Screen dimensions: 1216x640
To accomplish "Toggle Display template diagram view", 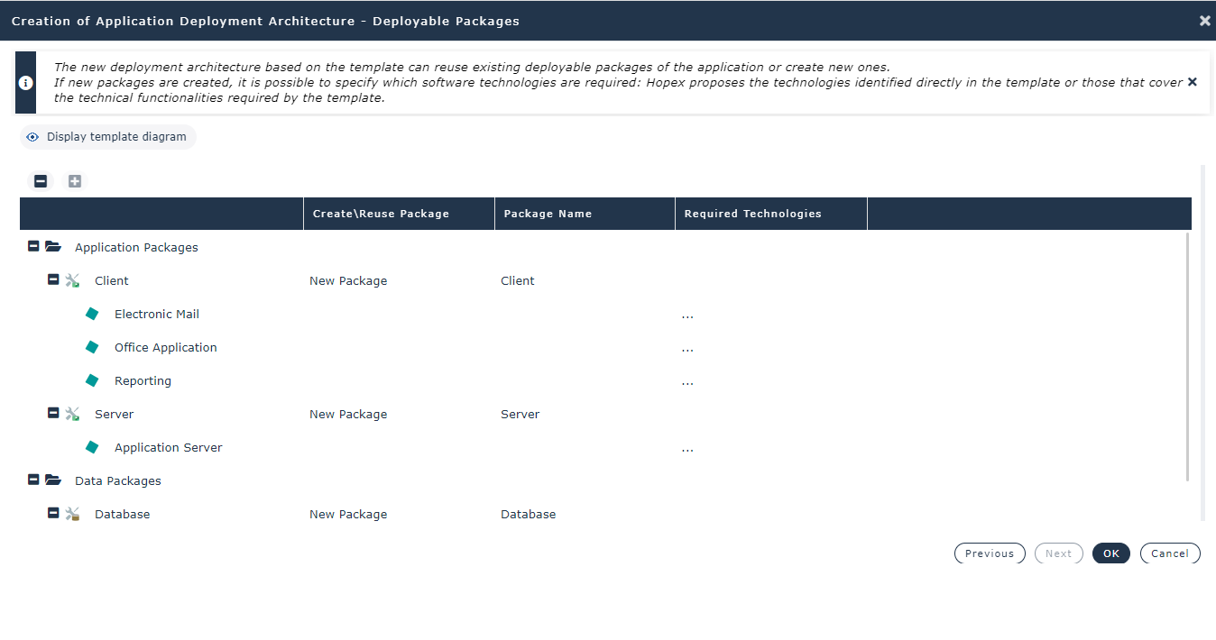I will point(107,137).
